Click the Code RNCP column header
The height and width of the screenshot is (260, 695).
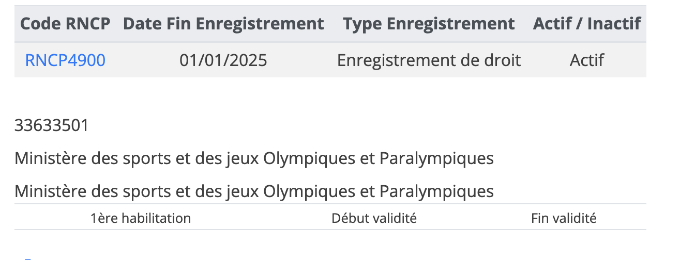[65, 24]
